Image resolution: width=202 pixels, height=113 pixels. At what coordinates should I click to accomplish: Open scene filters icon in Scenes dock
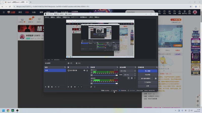click(52, 87)
